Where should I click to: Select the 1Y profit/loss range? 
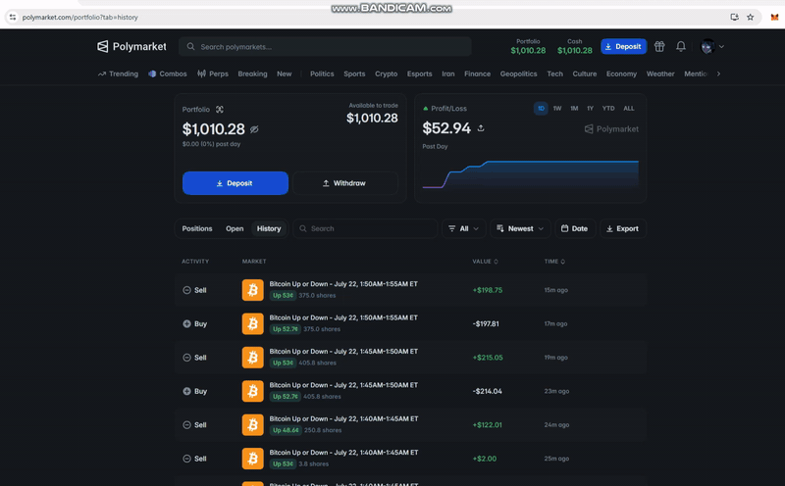point(591,109)
